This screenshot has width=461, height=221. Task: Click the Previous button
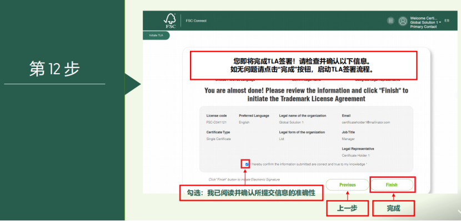coord(347,185)
